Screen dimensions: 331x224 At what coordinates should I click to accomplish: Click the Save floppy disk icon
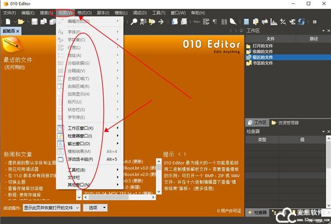tap(34, 22)
